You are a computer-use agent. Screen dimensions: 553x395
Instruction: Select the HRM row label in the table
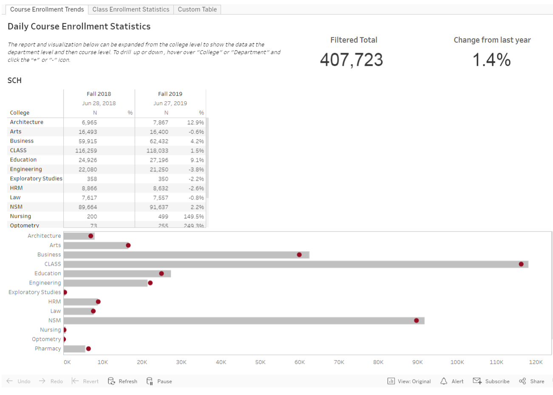coord(16,188)
